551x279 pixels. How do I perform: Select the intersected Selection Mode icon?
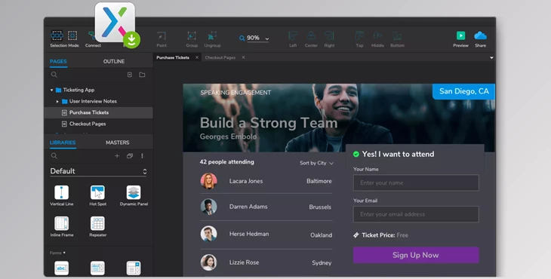click(x=57, y=35)
